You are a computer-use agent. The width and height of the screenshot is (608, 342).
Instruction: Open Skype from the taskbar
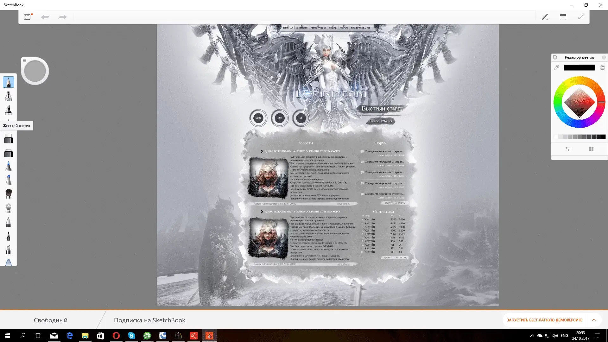[132, 336]
